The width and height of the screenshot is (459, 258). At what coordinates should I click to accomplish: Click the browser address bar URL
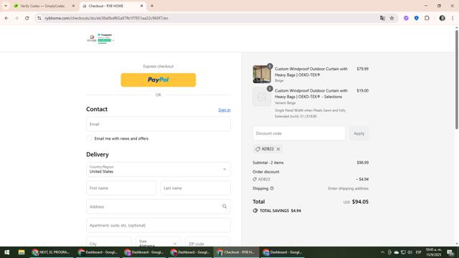(x=107, y=18)
